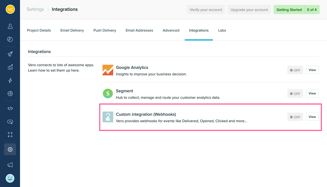Viewport: 327px width, 187px height.
Task: View the Custom integration Webhooks details
Action: [312, 117]
